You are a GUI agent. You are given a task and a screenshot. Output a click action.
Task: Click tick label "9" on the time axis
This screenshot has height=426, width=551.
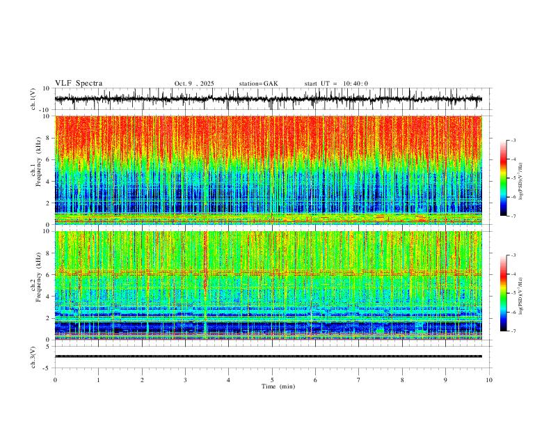pos(445,380)
